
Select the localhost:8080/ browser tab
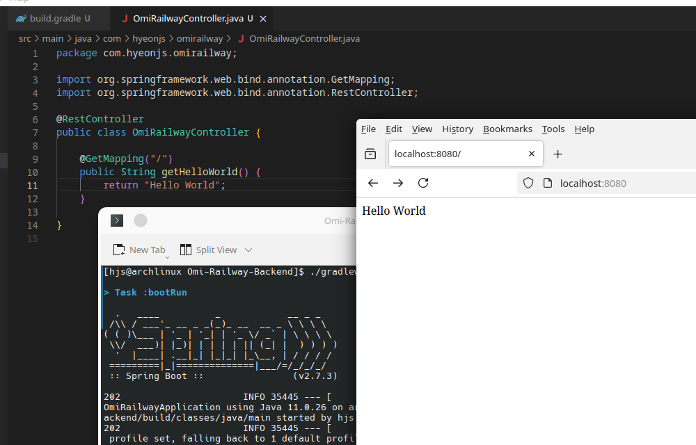pyautogui.click(x=466, y=154)
